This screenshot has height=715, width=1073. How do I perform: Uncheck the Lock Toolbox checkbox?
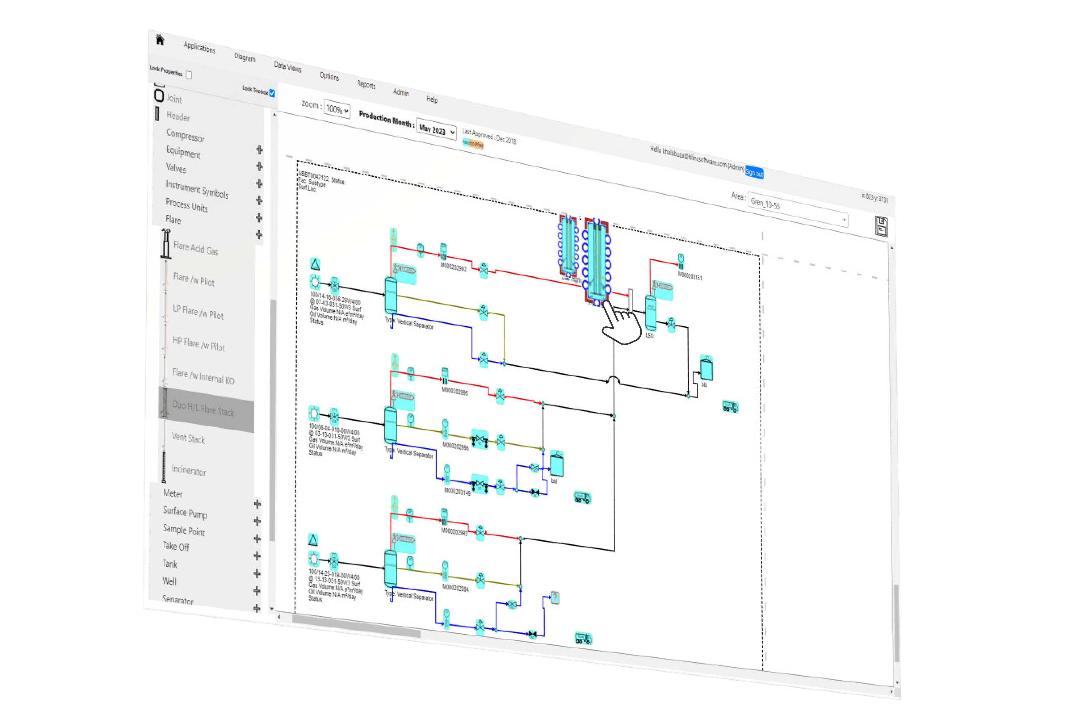tap(272, 94)
